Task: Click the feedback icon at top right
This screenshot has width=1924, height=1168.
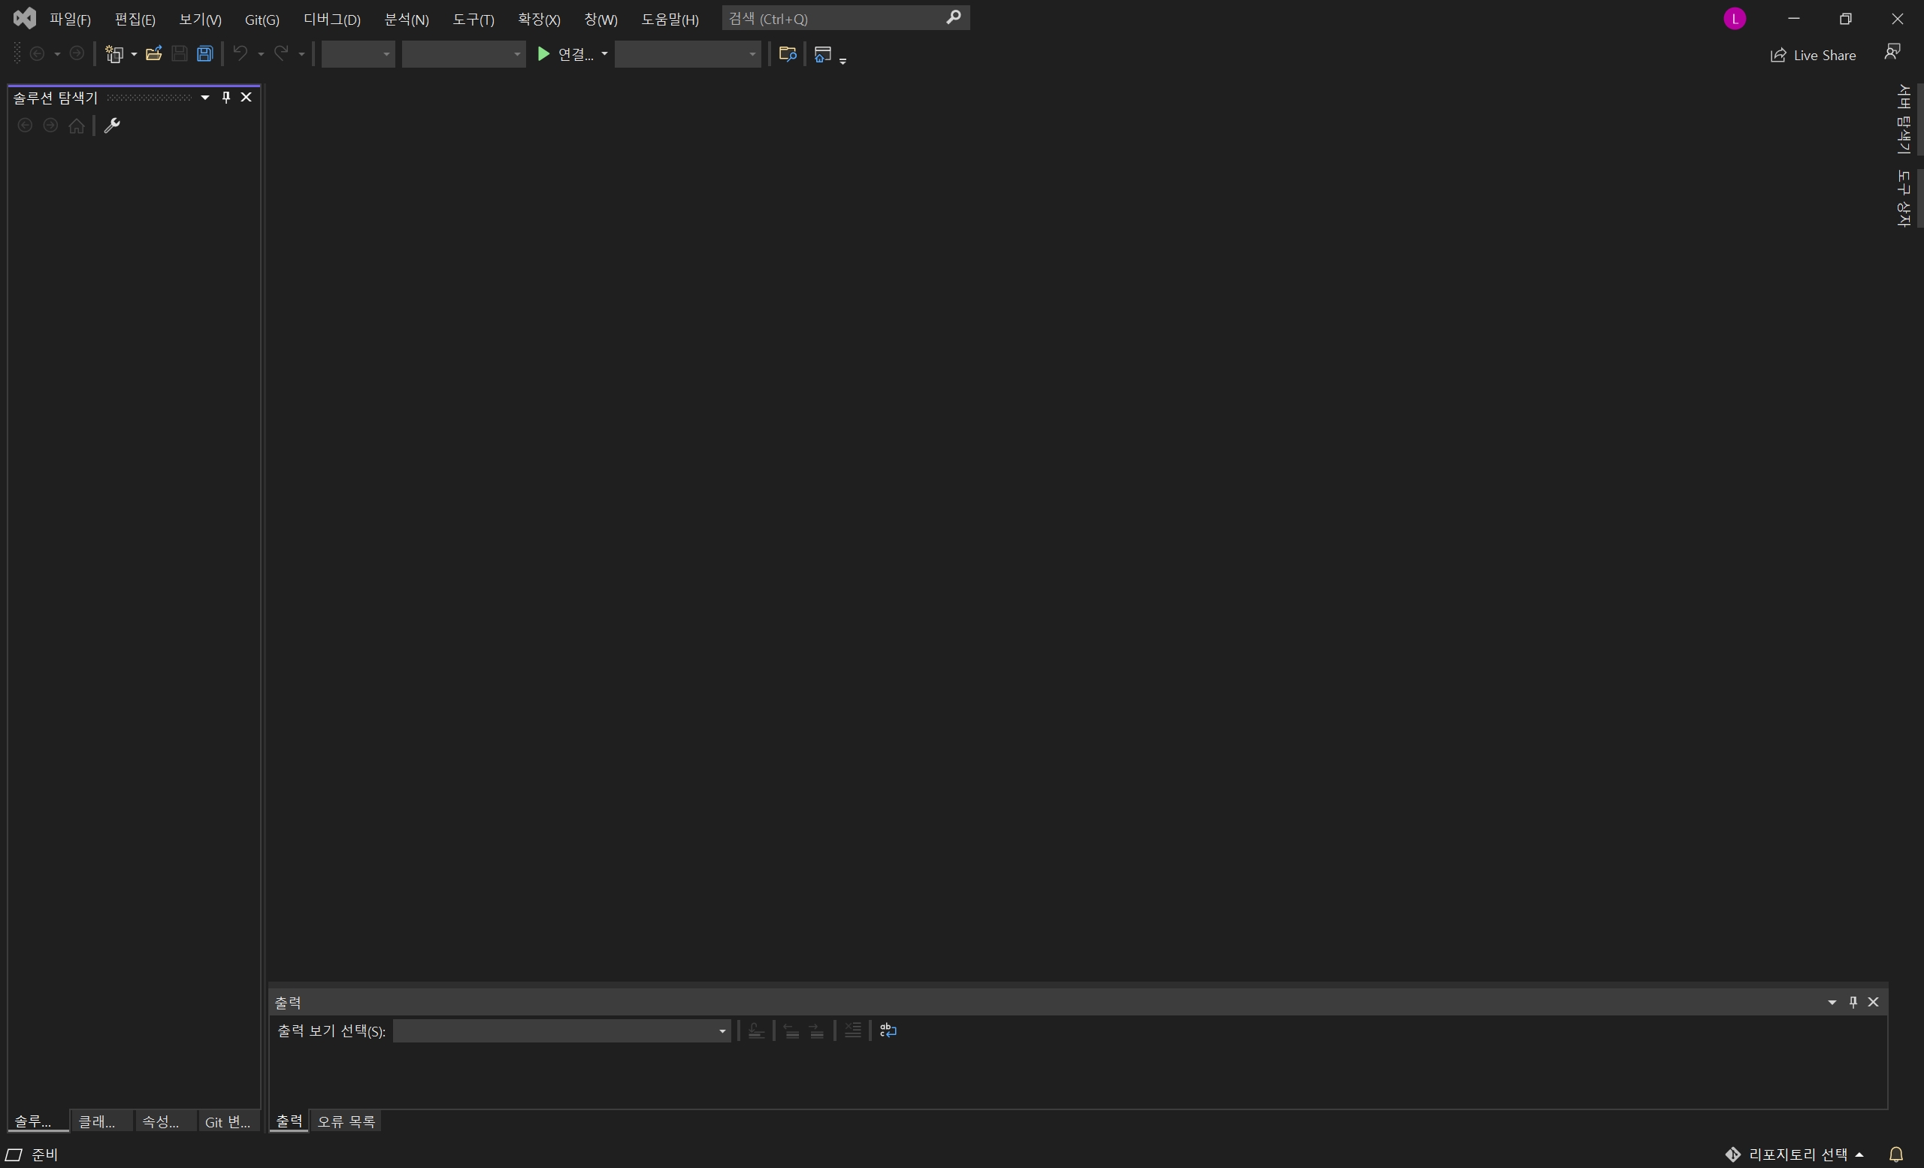Action: pos(1892,53)
